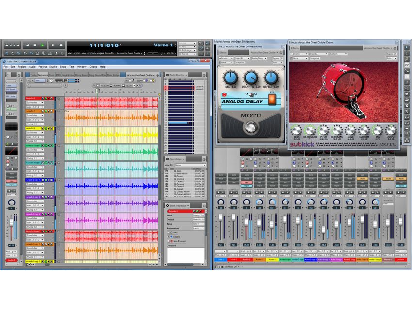Screen dimensions: 412x309
Task: Click the Snapshot button in SubKick effect window
Action: point(315,58)
